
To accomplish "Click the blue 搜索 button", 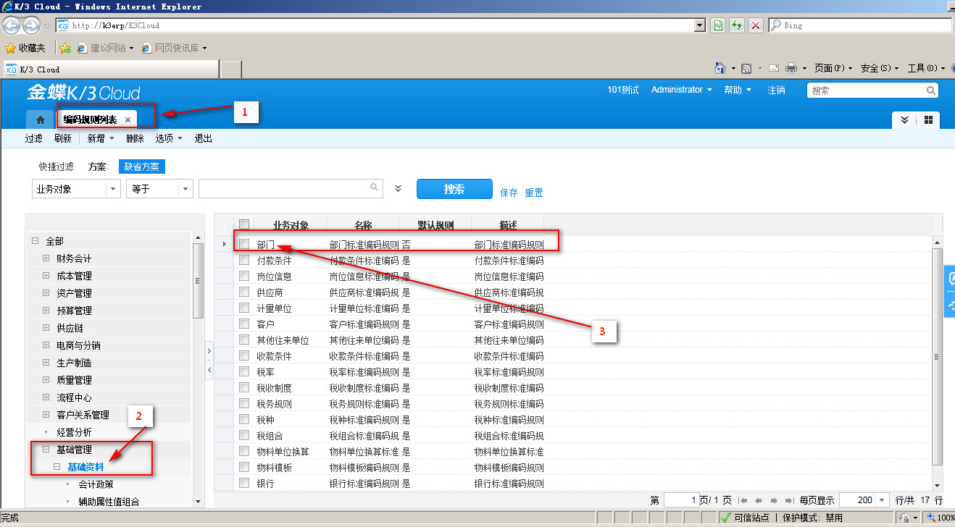I will [454, 189].
